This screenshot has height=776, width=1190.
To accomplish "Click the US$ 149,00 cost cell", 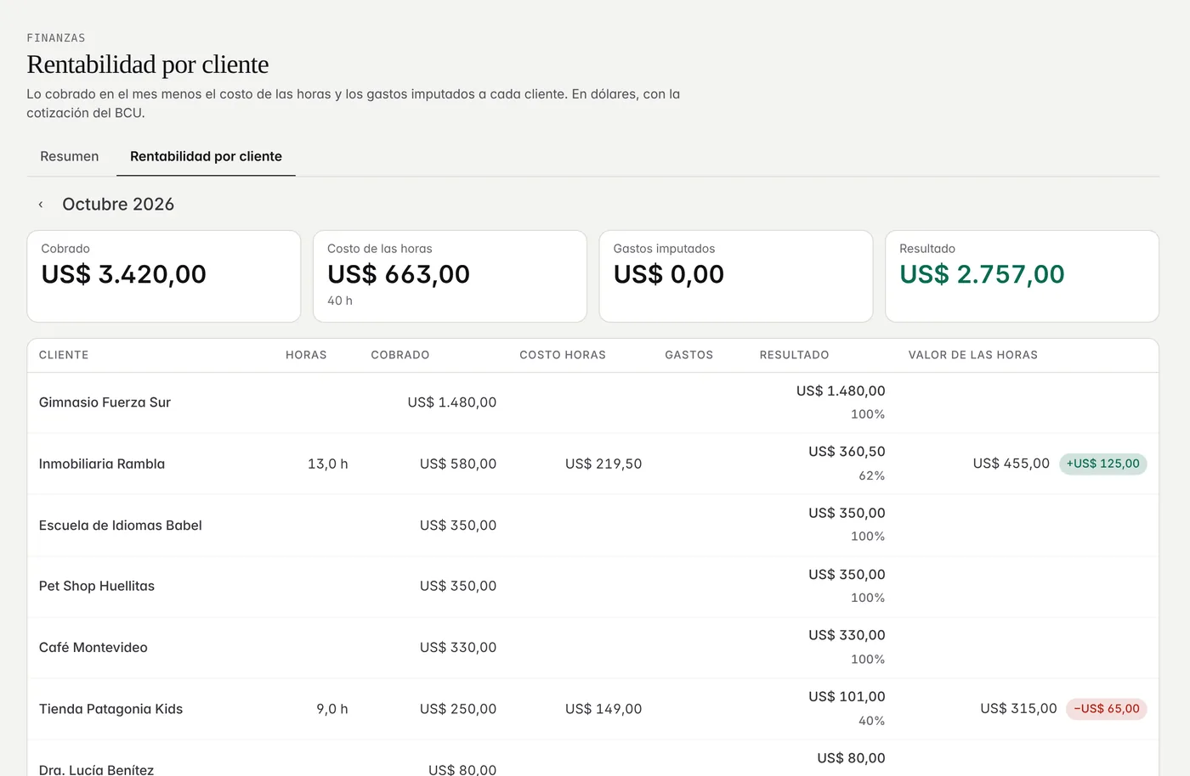I will pos(603,709).
